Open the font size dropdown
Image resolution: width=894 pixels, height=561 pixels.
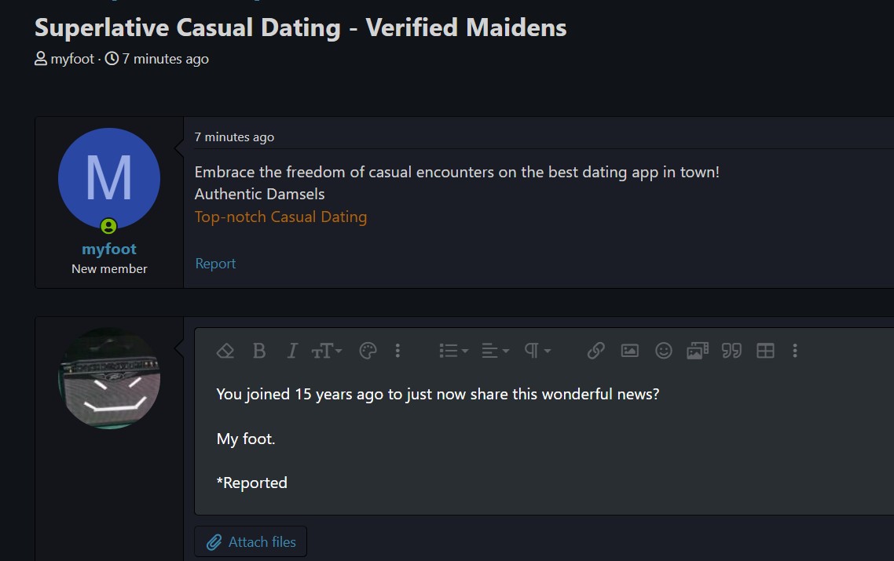click(327, 351)
